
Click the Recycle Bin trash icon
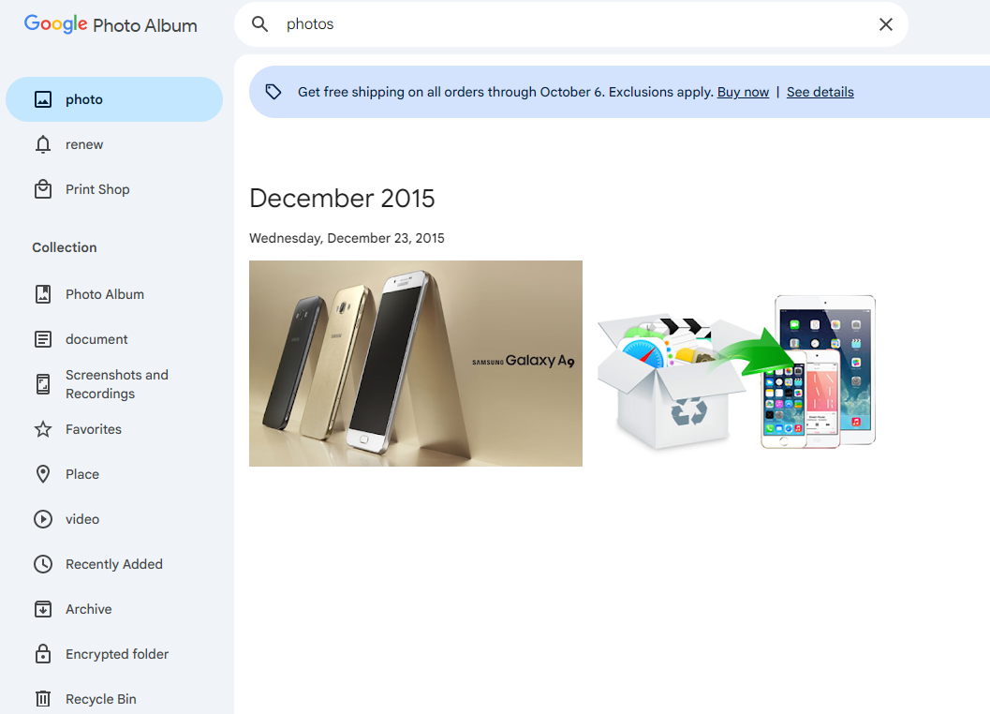click(43, 699)
